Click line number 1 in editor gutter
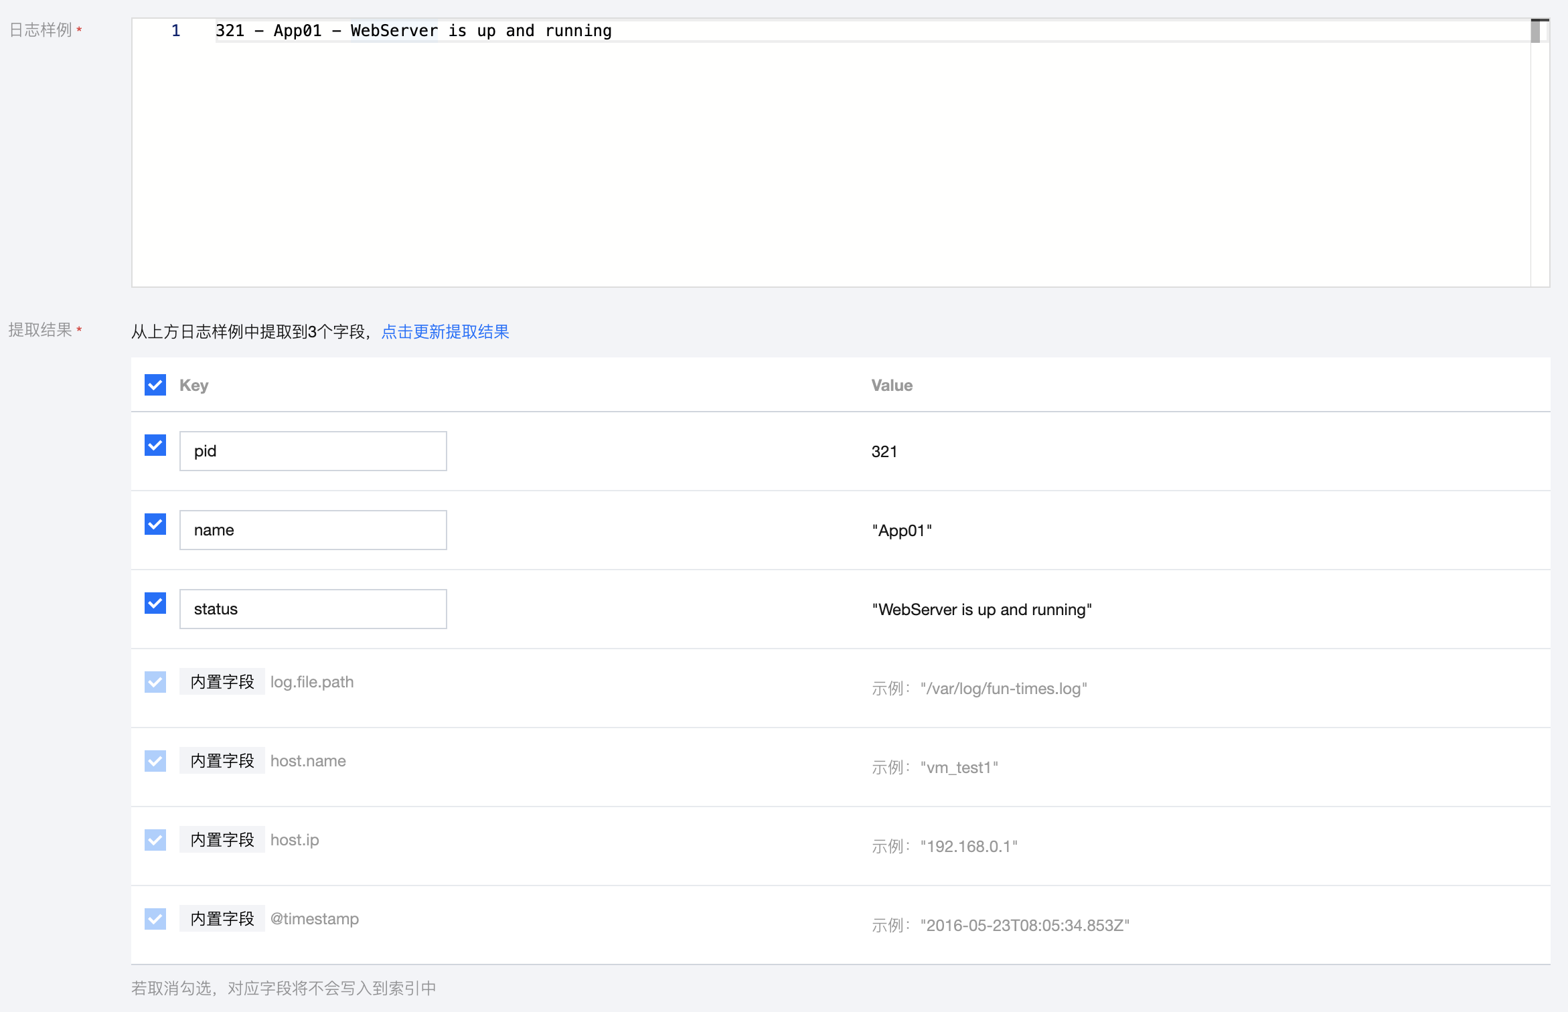 pos(175,31)
